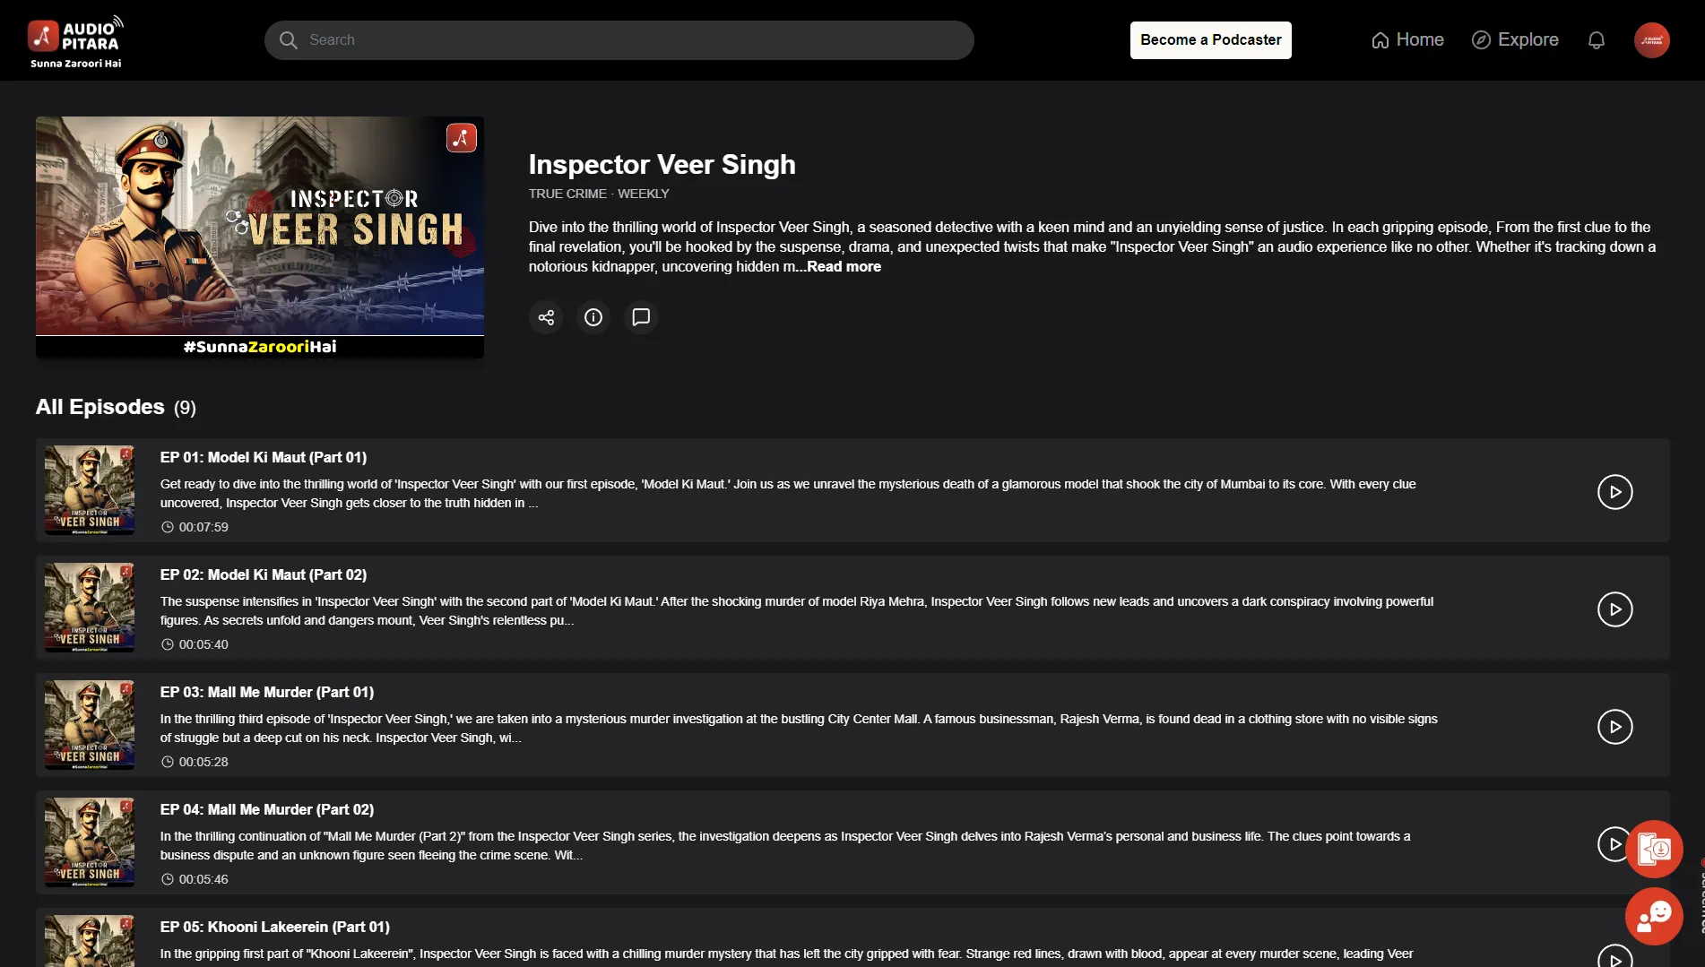
Task: Open EP 05: Khooni Lakeerein (Part 01) title
Action: pos(275,928)
